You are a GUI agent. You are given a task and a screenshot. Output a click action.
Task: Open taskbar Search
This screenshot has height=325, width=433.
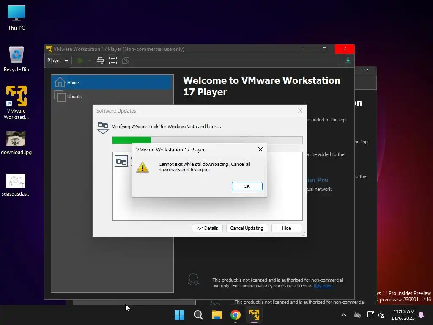tap(198, 315)
